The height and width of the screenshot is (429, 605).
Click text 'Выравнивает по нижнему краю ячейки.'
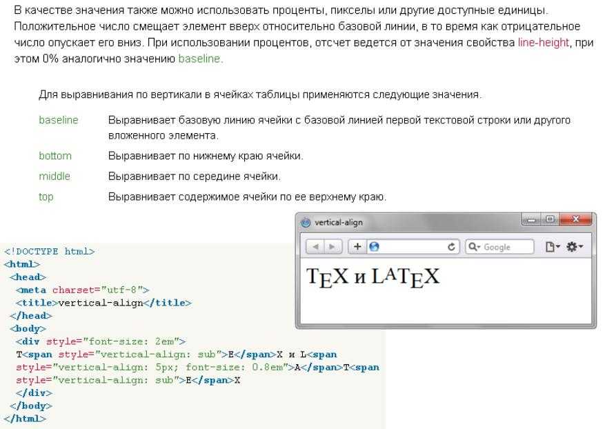206,156
